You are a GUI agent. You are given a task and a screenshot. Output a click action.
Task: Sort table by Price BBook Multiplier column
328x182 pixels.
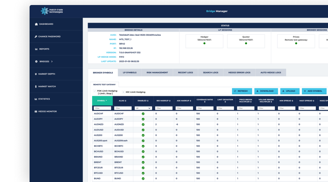pyautogui.click(x=246, y=101)
